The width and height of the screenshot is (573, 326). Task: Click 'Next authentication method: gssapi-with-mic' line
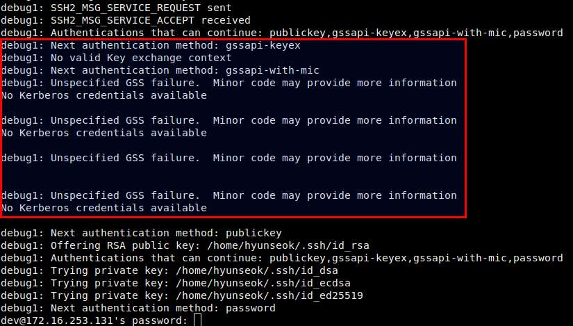[160, 70]
